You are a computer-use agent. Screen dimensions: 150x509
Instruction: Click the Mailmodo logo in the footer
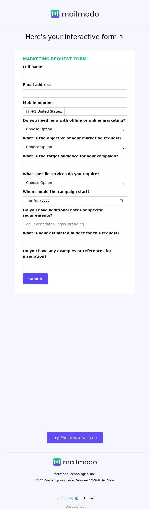coord(75,462)
